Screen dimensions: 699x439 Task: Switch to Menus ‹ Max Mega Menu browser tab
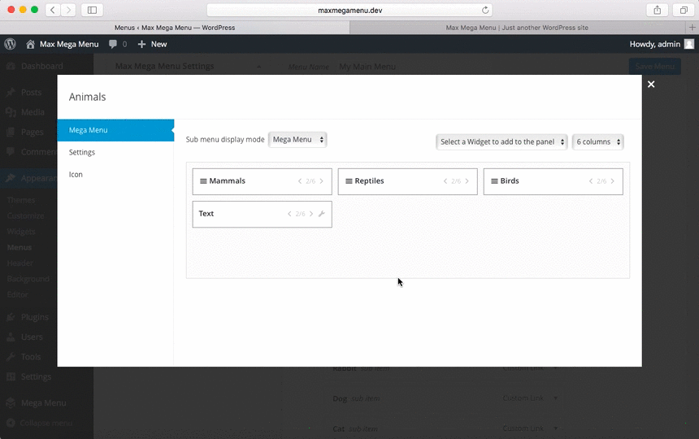coord(175,28)
